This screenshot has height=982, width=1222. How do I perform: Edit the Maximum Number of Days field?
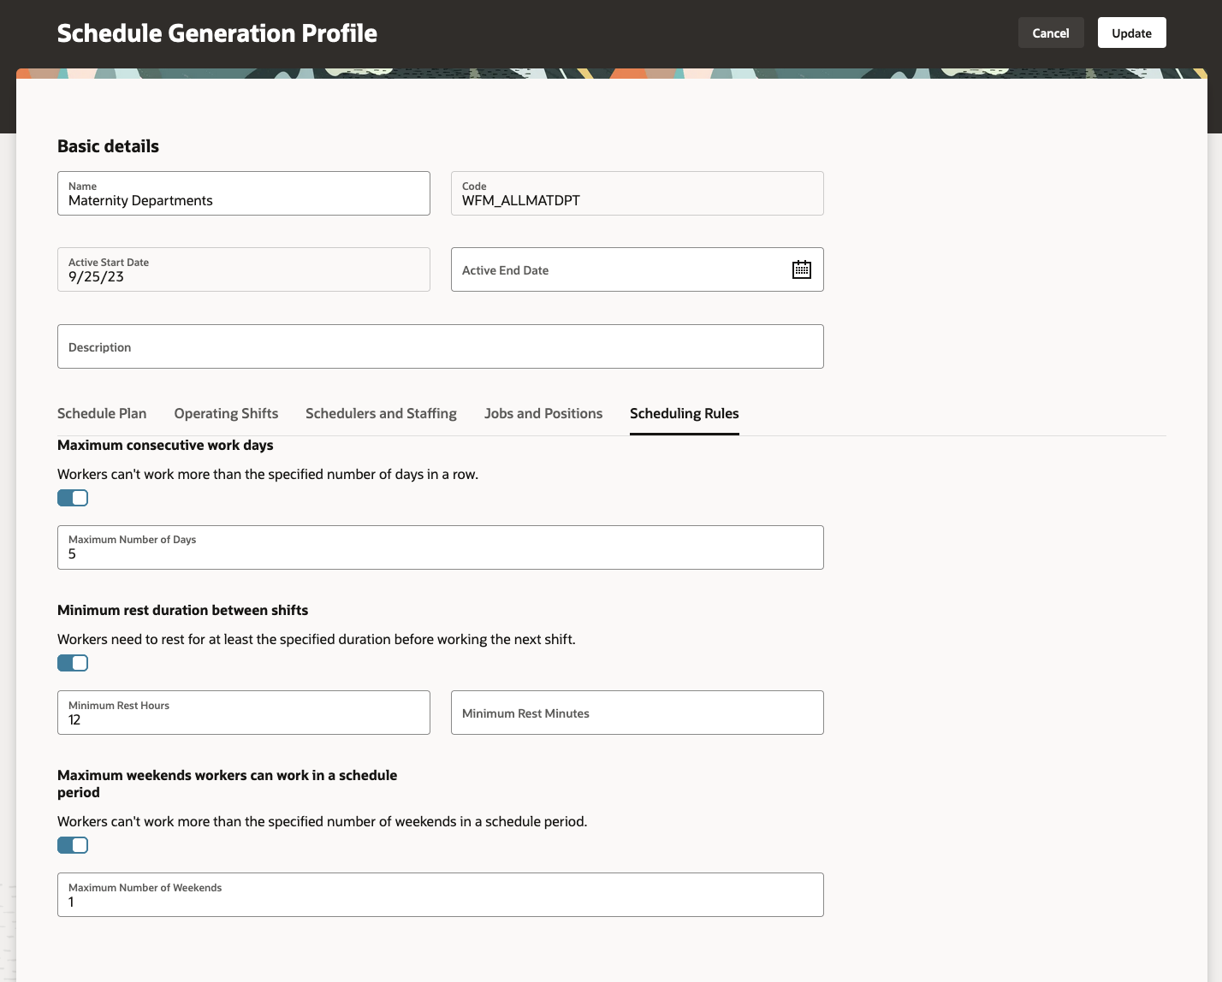click(x=440, y=548)
